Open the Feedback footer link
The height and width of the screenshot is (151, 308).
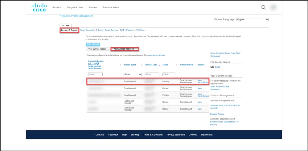[x=113, y=135]
